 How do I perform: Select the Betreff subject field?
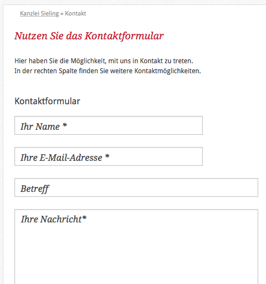[136, 187]
